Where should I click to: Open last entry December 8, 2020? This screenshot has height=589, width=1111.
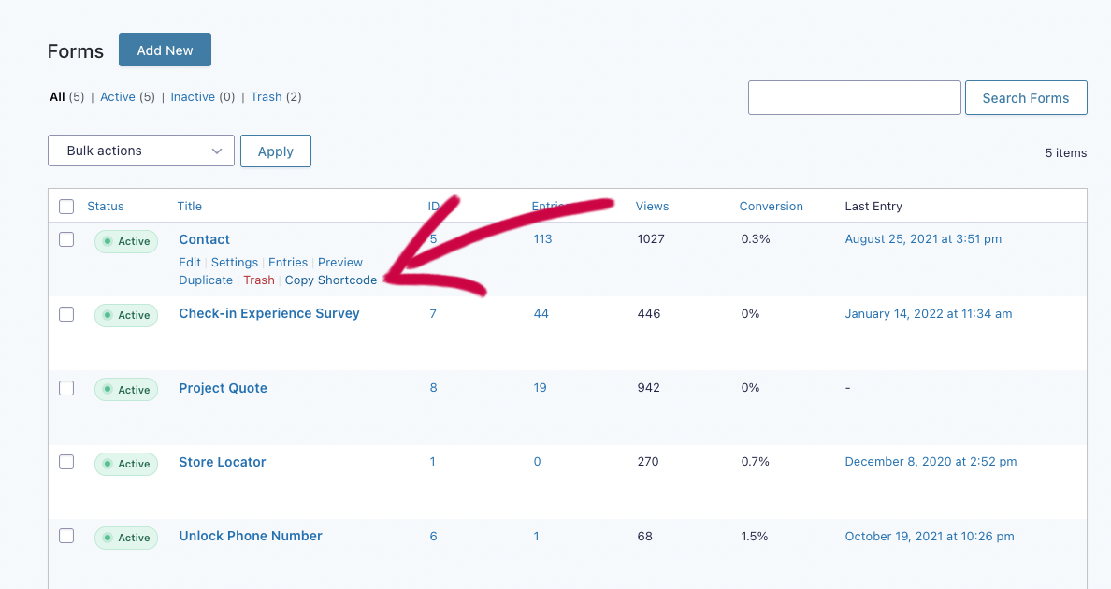click(931, 462)
